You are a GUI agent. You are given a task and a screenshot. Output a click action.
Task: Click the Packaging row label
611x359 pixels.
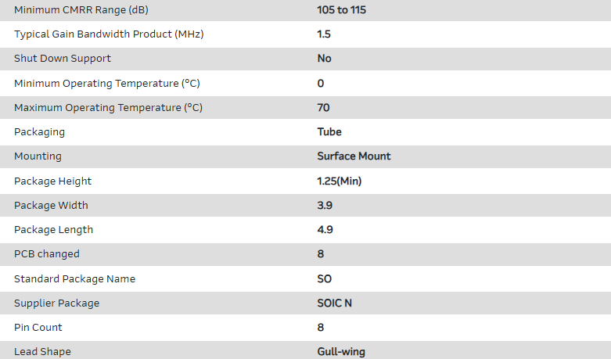point(39,131)
